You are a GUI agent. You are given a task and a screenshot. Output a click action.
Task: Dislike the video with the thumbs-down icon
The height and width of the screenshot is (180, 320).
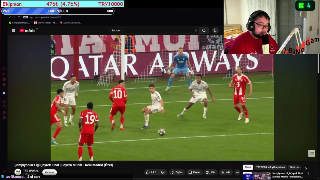pyautogui.click(x=163, y=172)
